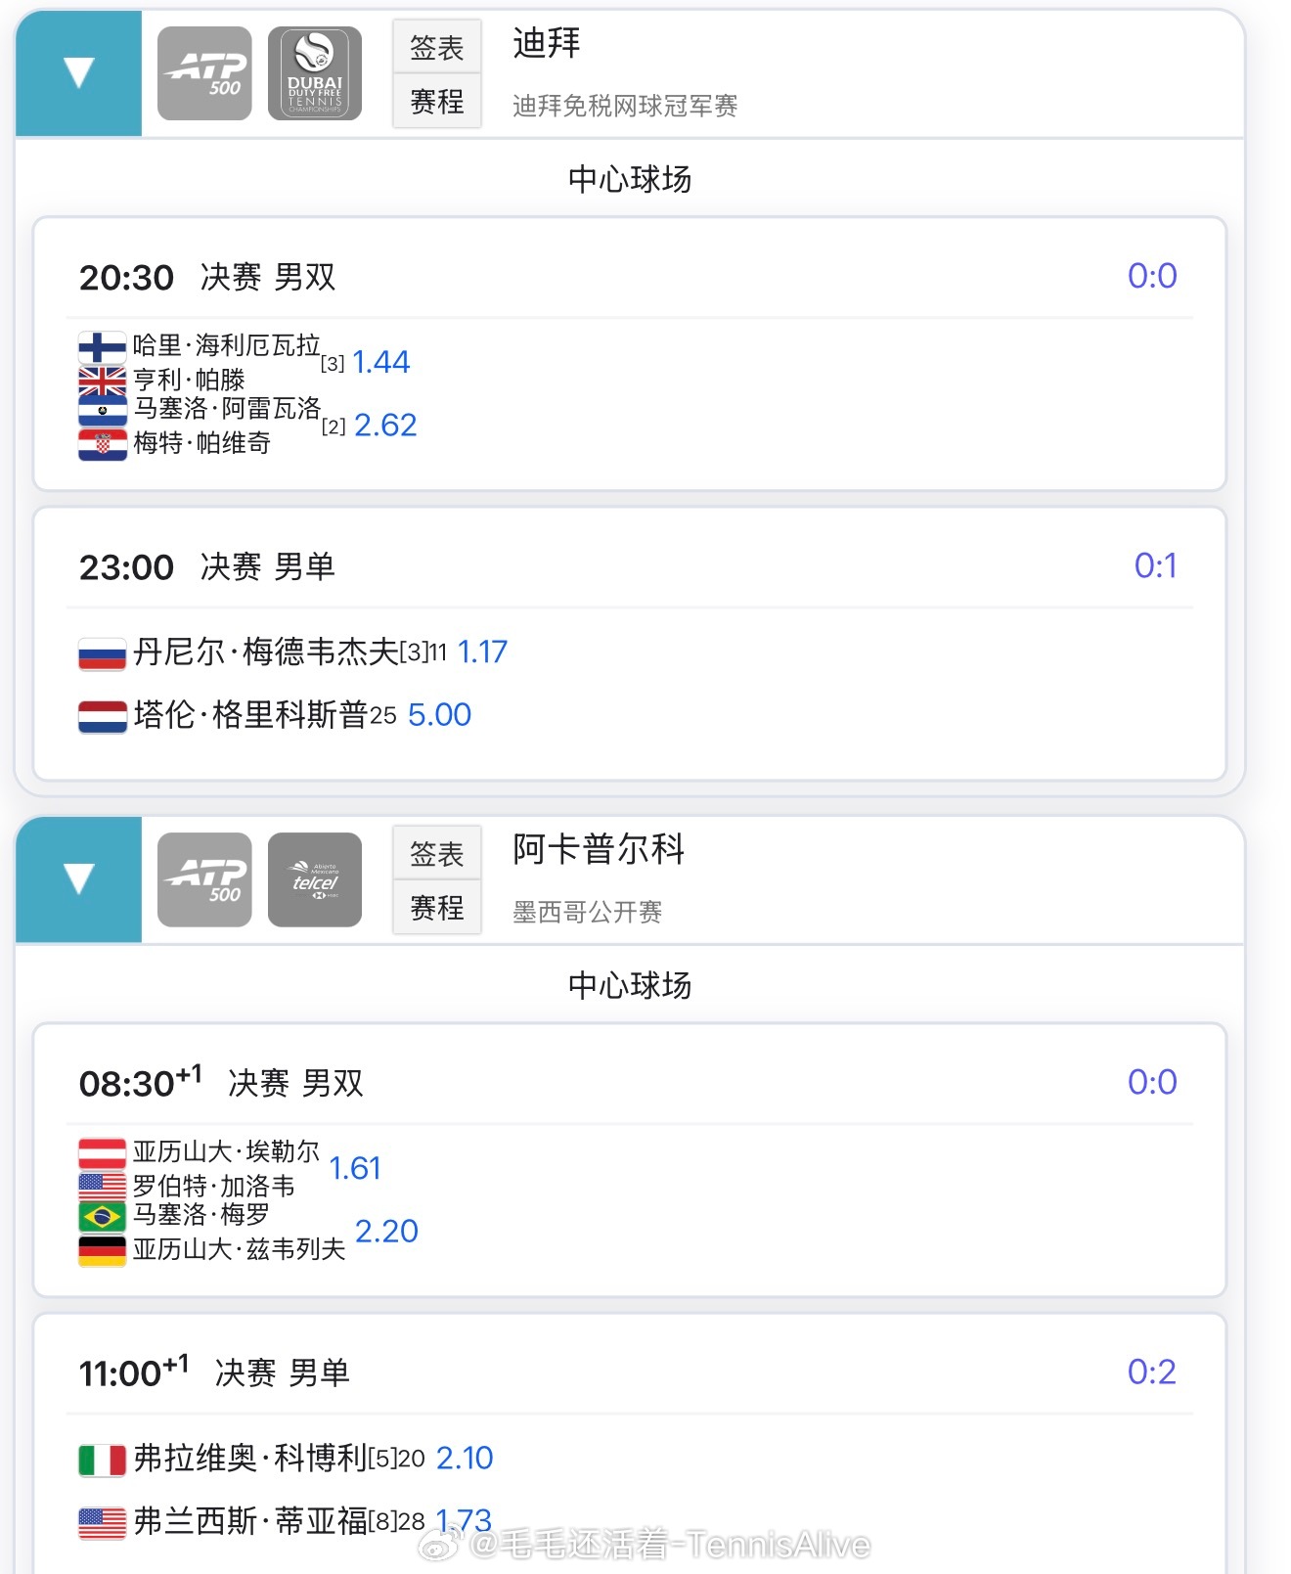1291x1574 pixels.
Task: Click the Dubai ATP 500 logo
Action: (204, 73)
